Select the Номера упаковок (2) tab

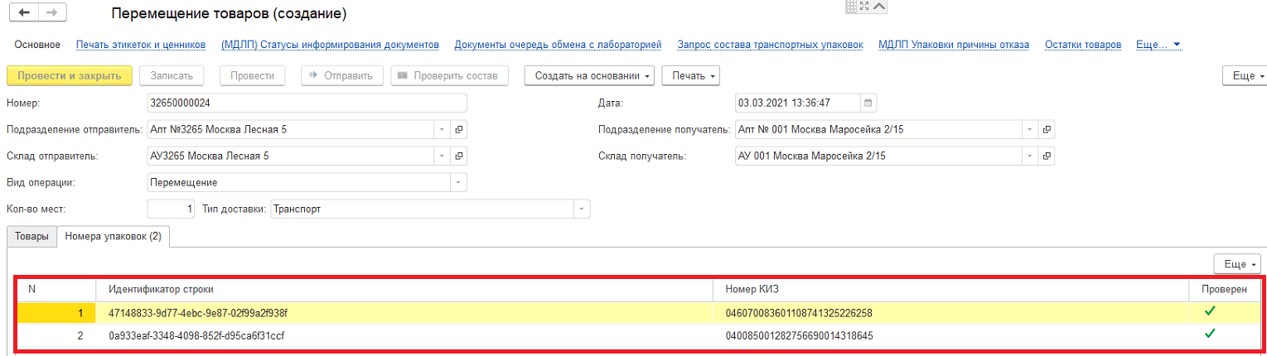click(x=114, y=236)
